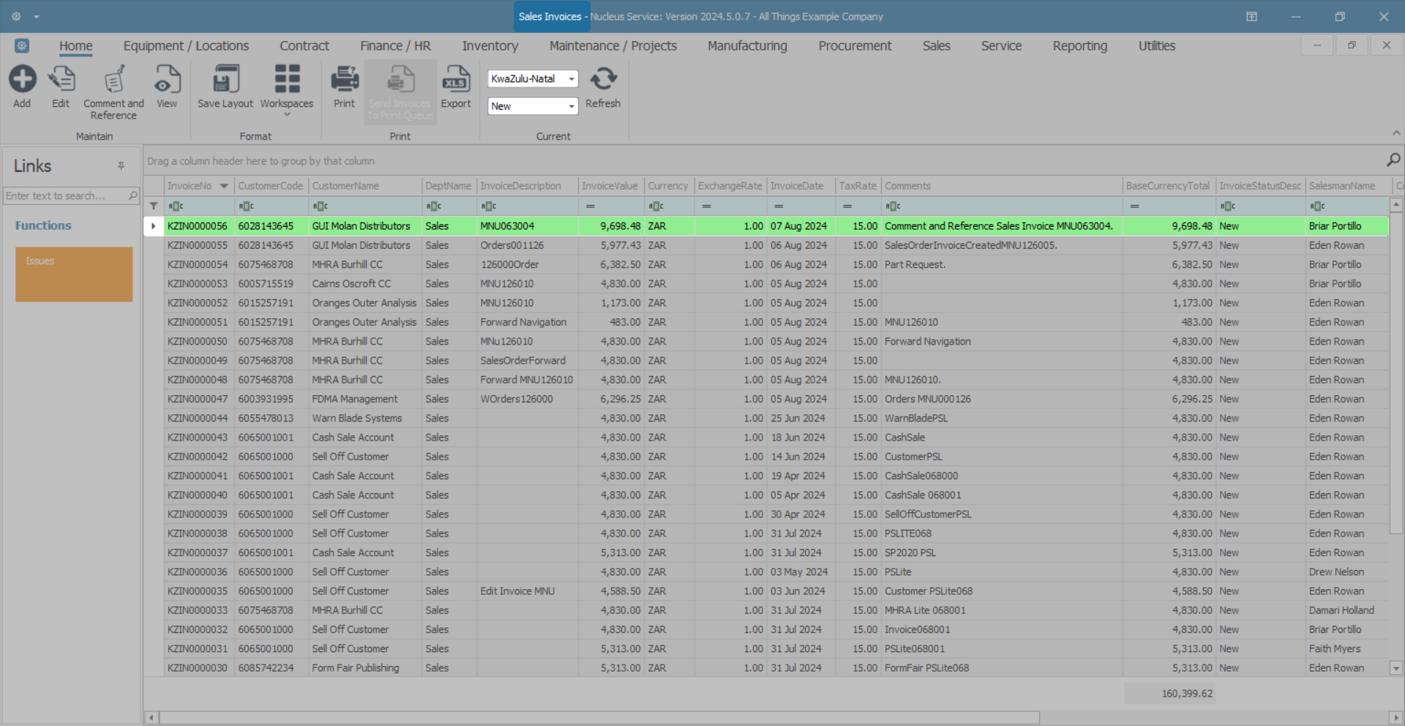Click the vertical scrollbar up arrow
1405x726 pixels.
click(x=1396, y=205)
